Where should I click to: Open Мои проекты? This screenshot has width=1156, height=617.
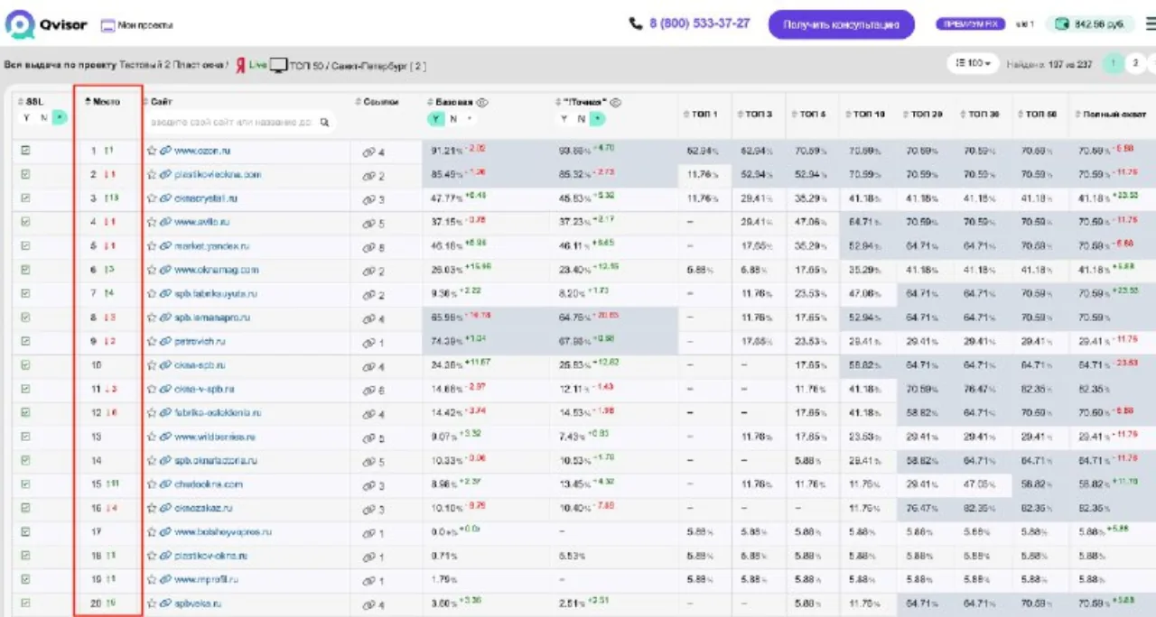click(136, 25)
